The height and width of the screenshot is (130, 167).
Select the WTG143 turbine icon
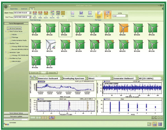click(50, 62)
